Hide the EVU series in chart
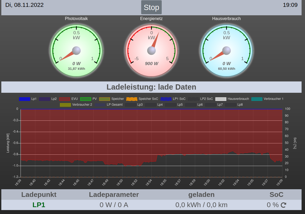305x214 pixels. pos(68,99)
